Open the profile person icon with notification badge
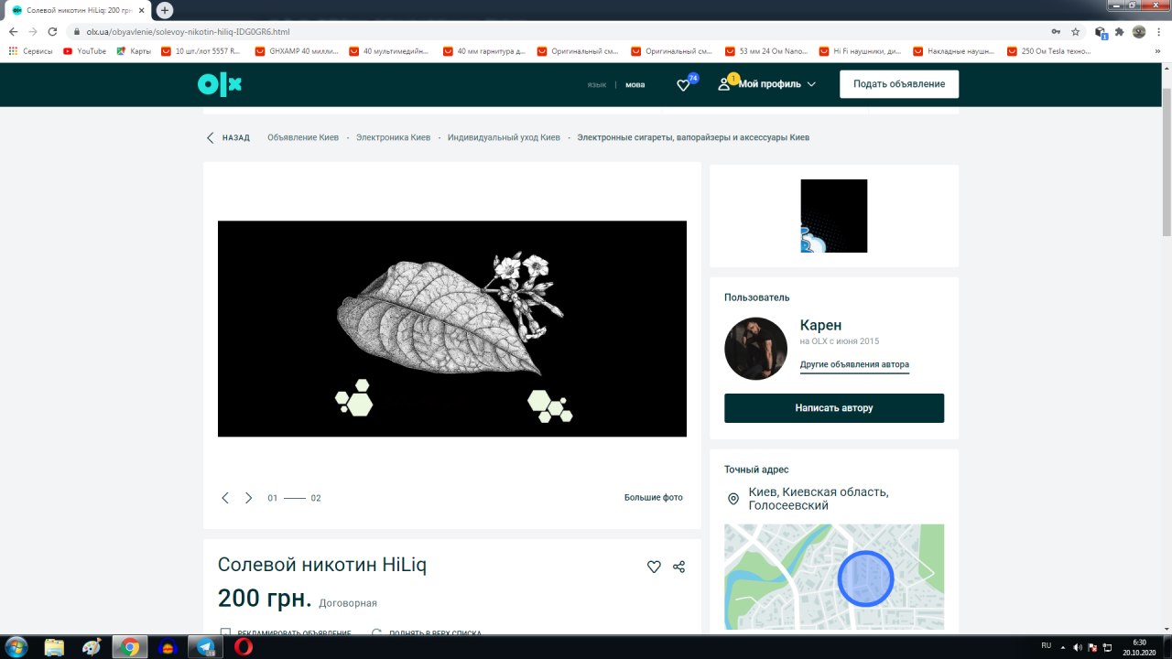This screenshot has width=1172, height=659. (724, 84)
